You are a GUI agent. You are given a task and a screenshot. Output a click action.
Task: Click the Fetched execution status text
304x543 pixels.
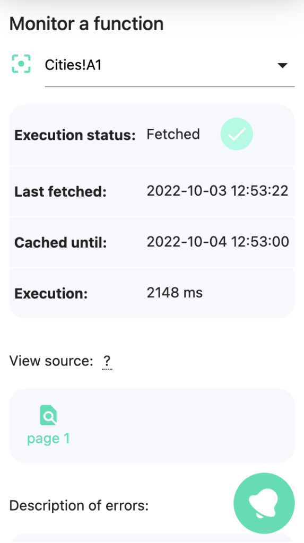tap(173, 134)
